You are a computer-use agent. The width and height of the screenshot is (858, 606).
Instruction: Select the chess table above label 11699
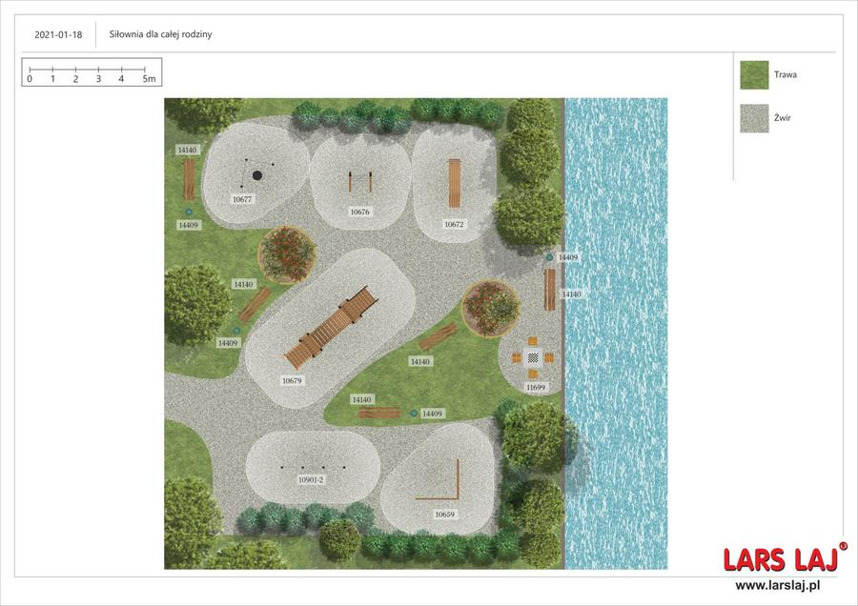coord(534,357)
